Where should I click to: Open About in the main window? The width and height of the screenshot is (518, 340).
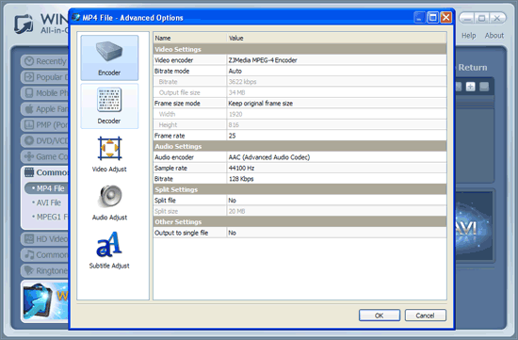pyautogui.click(x=494, y=36)
